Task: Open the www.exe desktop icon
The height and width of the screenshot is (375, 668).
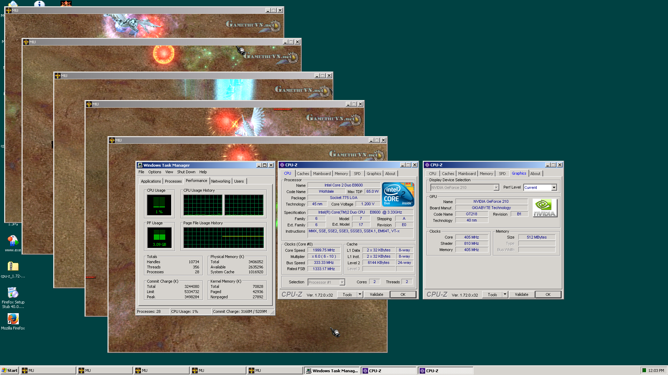Action: click(13, 243)
